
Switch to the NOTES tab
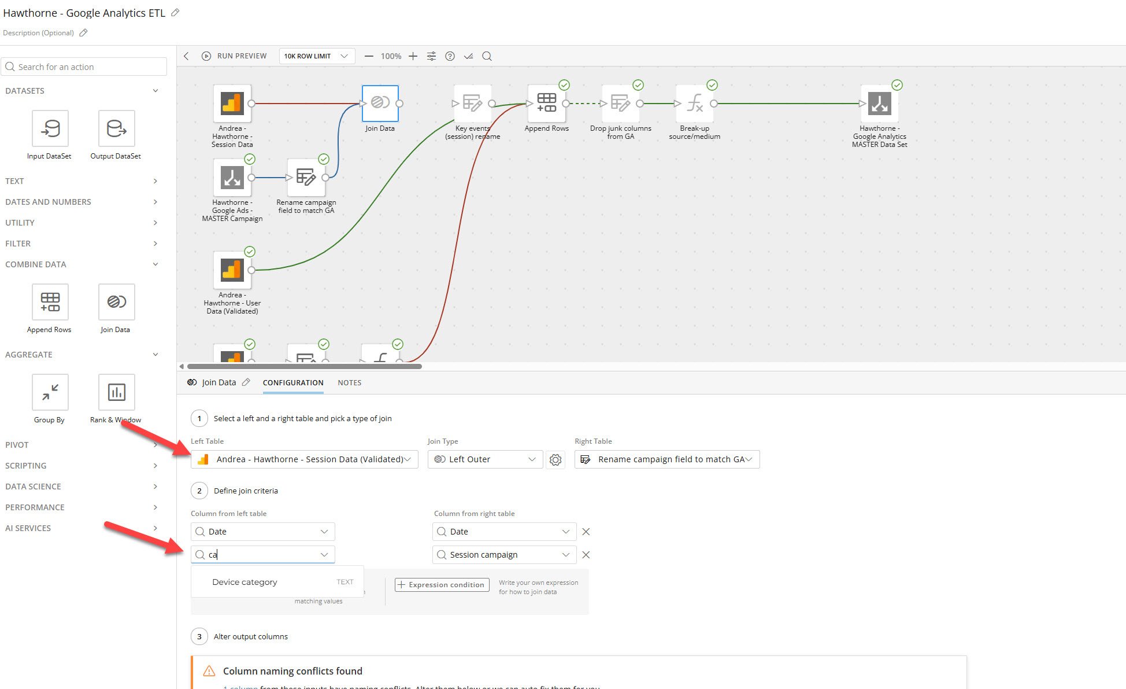349,383
